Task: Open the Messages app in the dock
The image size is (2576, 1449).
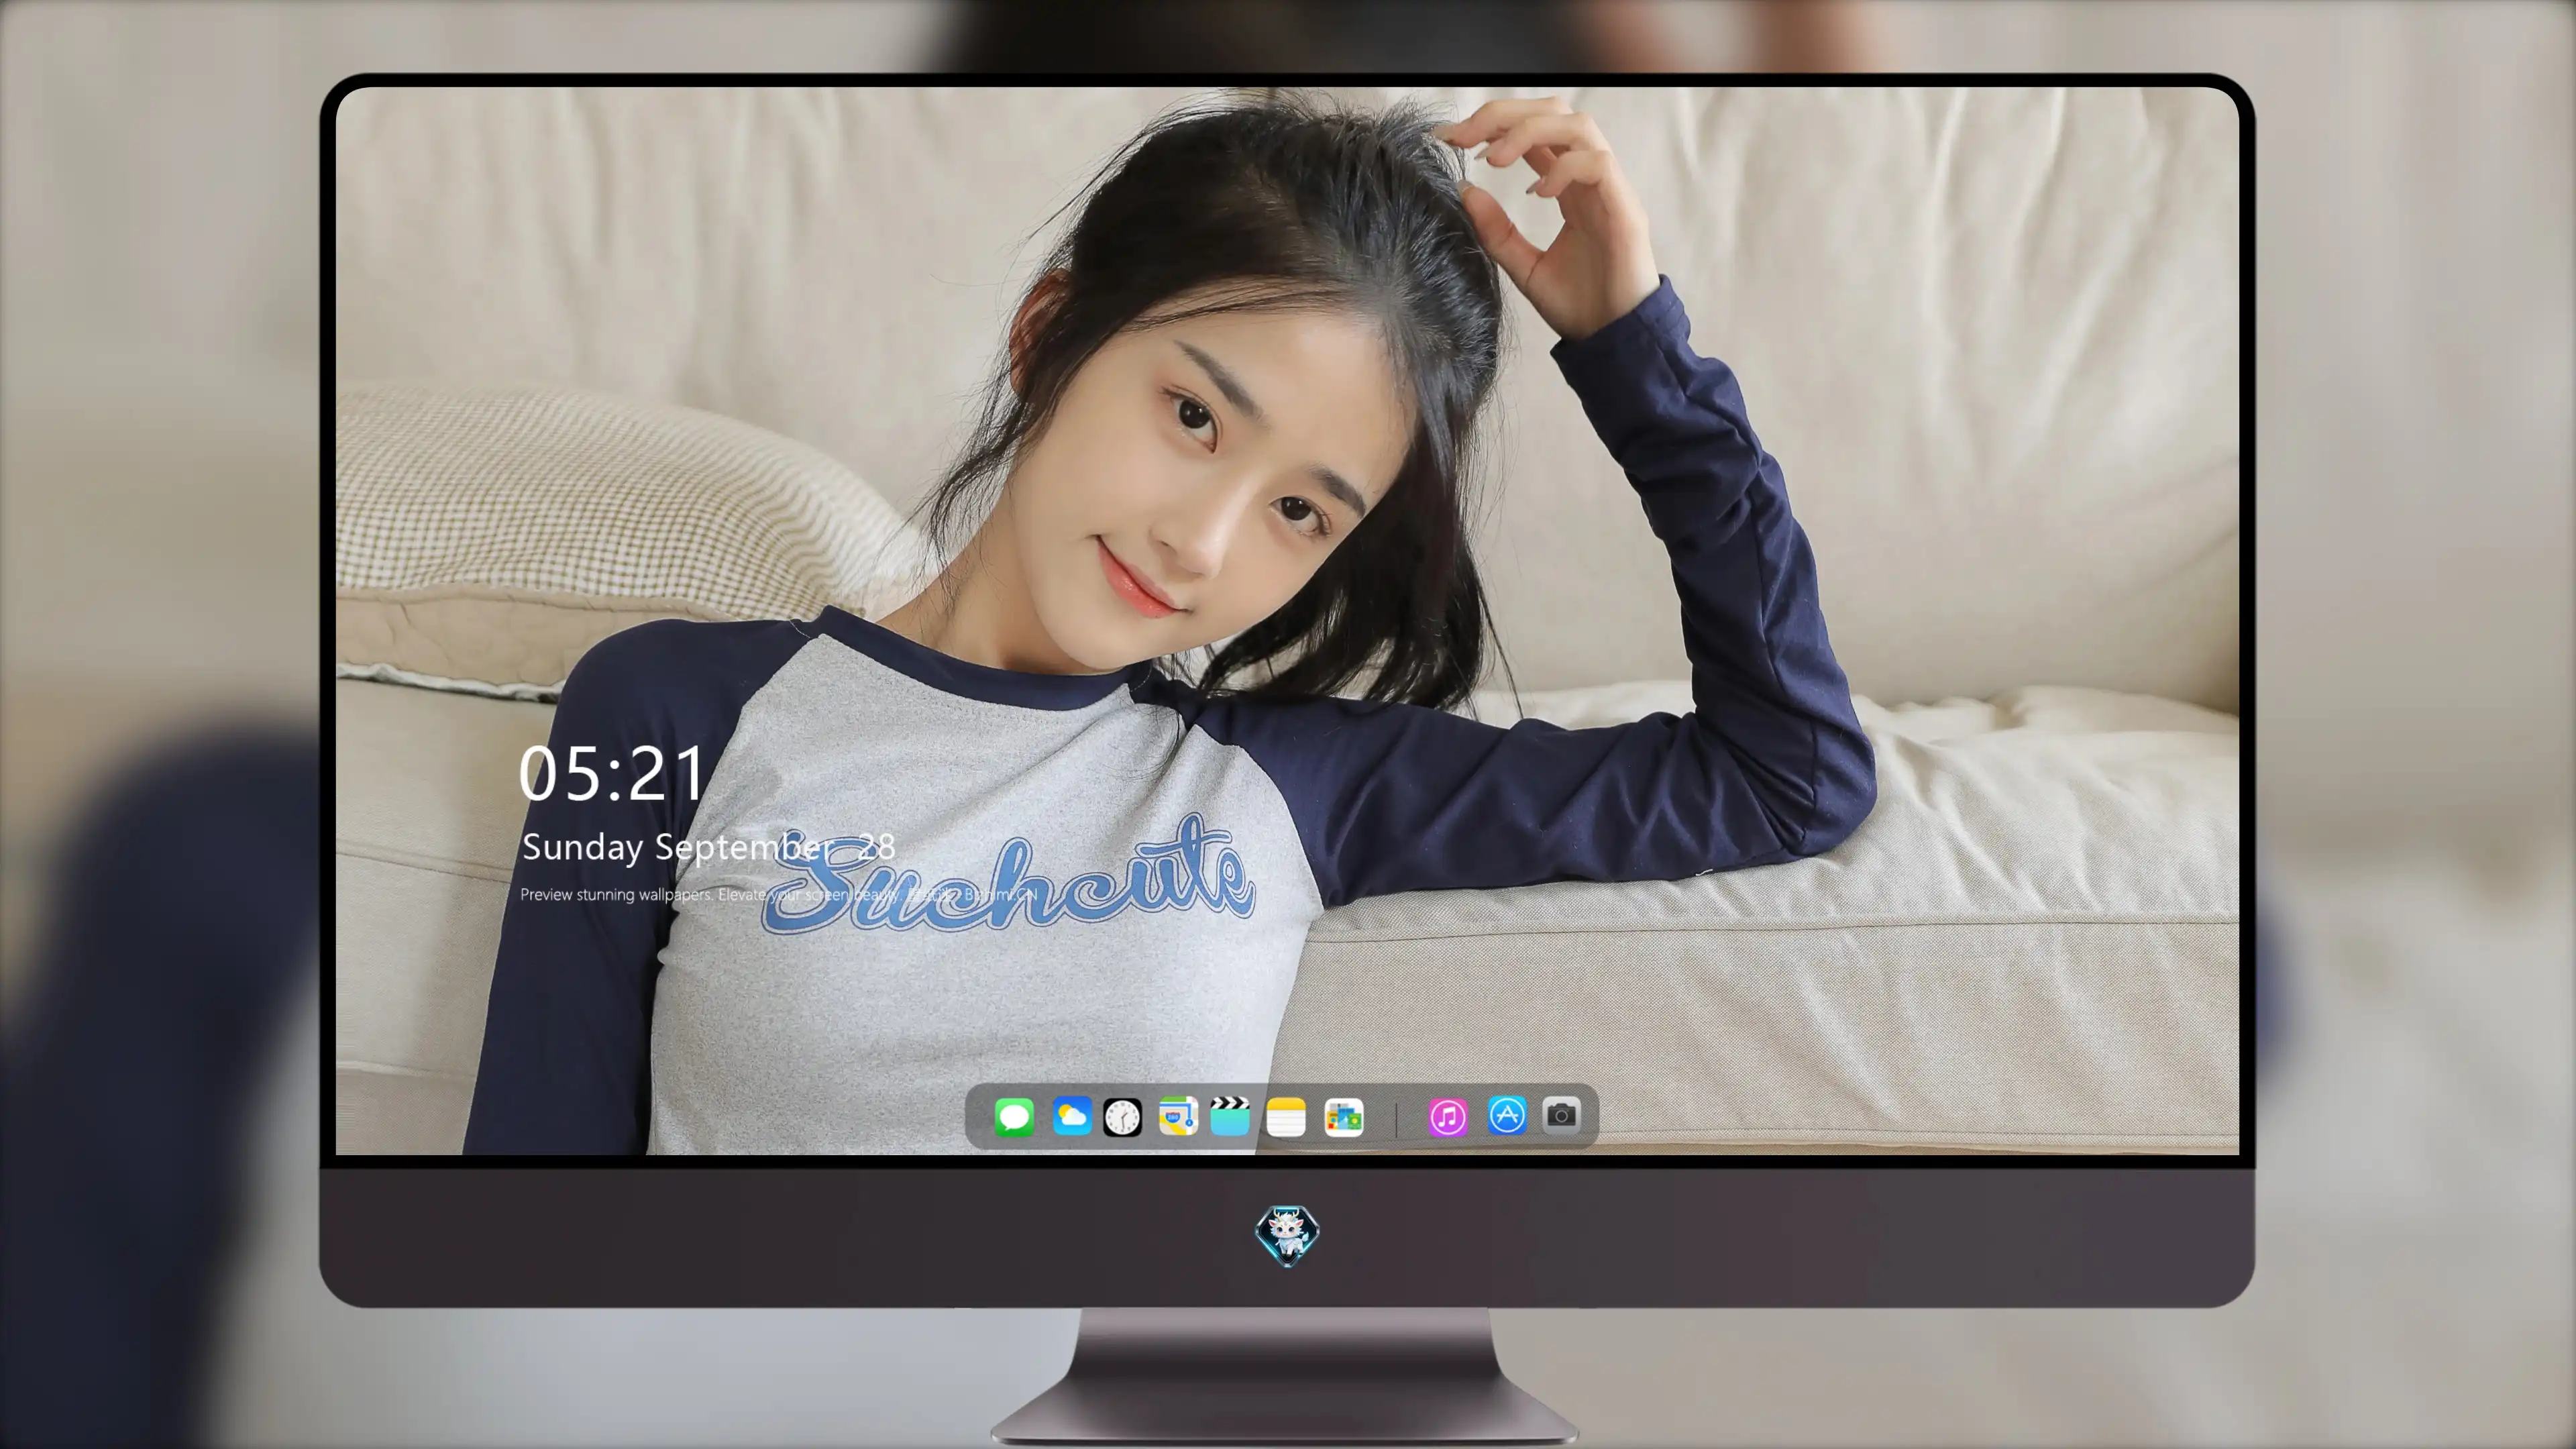Action: pos(1014,1116)
